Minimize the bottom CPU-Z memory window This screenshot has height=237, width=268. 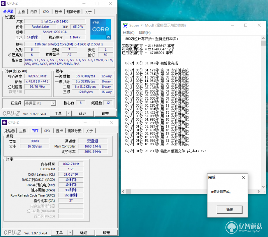85,123
